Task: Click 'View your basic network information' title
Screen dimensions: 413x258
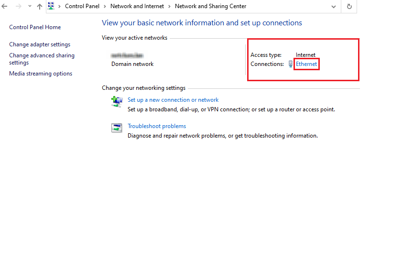Action: click(x=202, y=23)
